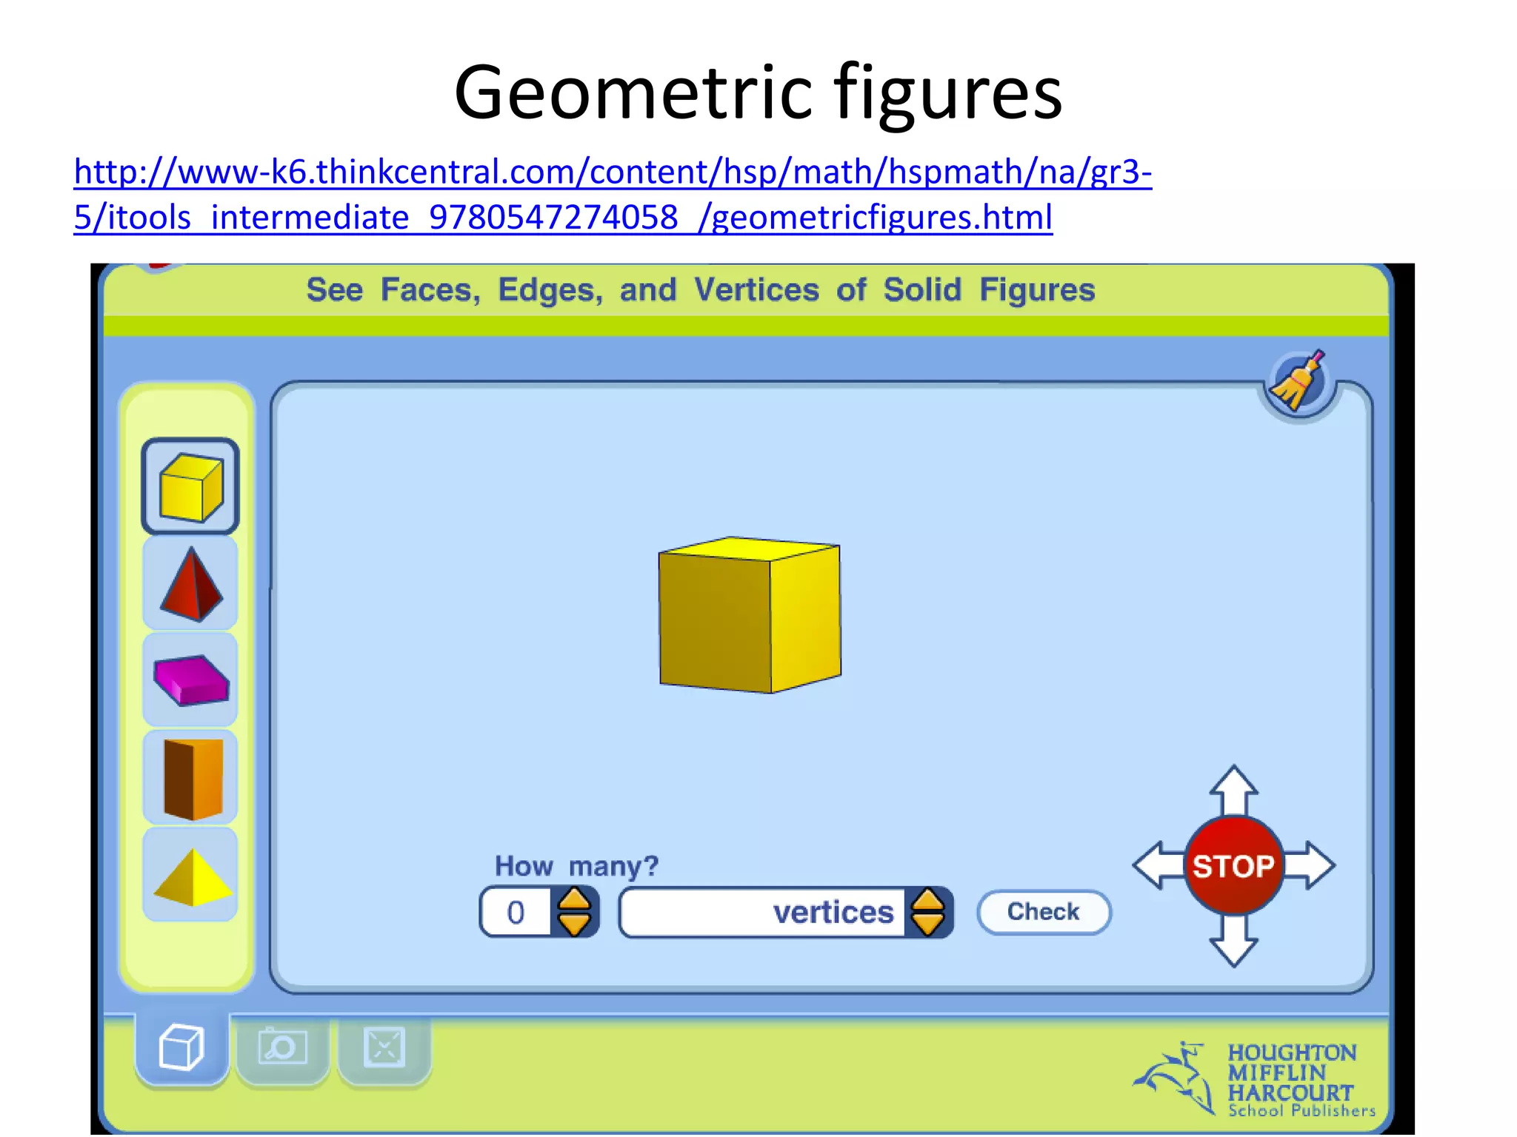The image size is (1517, 1137).
Task: Rotate the figure with up arrow
Action: 1233,791
